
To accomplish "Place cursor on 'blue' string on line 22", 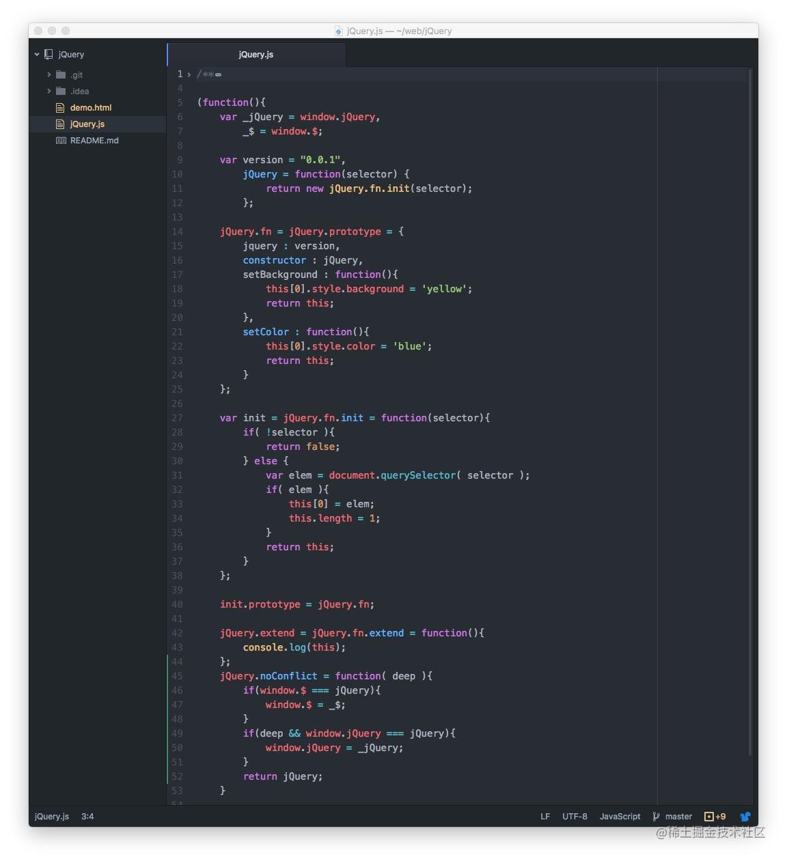I will (x=409, y=346).
